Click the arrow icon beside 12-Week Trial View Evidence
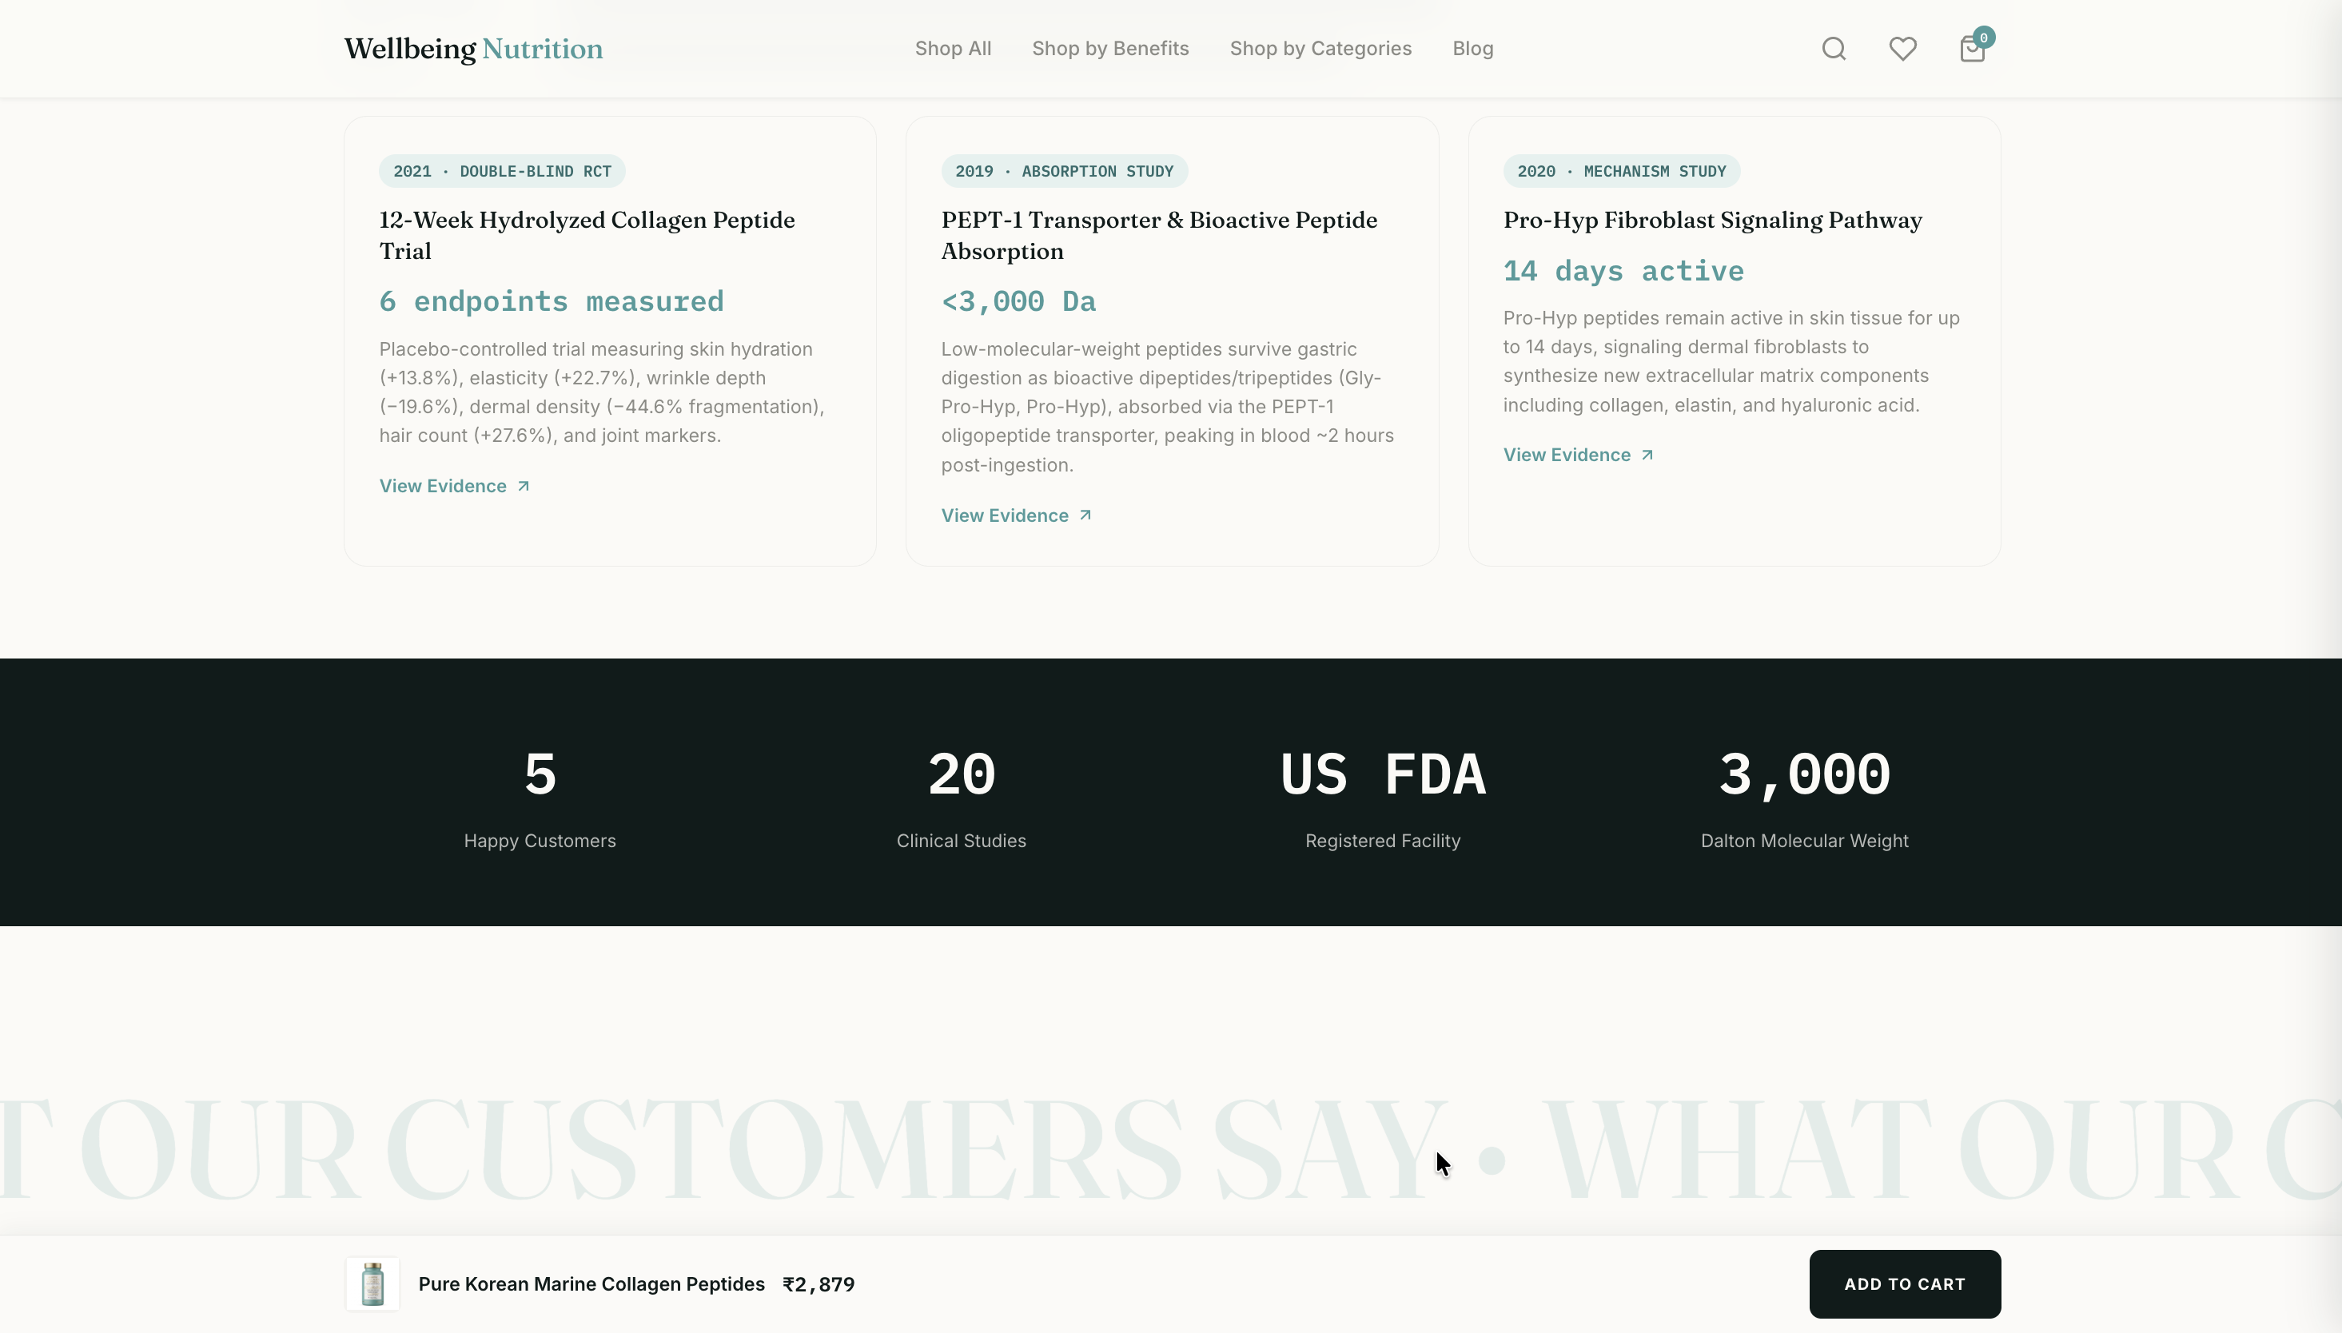Viewport: 2342px width, 1333px height. [x=524, y=486]
